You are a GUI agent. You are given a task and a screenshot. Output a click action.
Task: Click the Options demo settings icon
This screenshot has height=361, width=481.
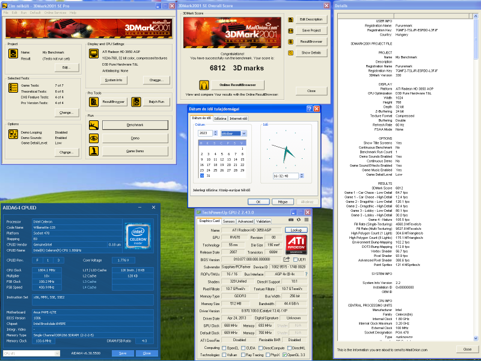pyautogui.click(x=13, y=134)
